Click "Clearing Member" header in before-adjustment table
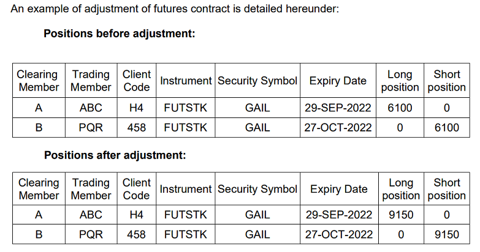This screenshot has height=252, width=480. 38,81
